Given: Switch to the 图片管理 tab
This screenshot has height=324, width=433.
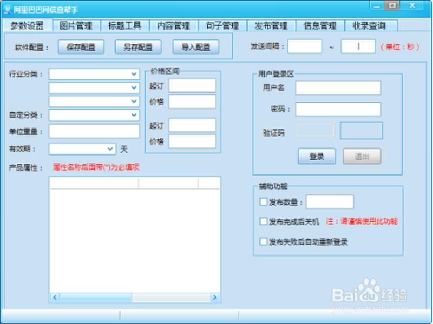Looking at the screenshot, I should point(76,25).
